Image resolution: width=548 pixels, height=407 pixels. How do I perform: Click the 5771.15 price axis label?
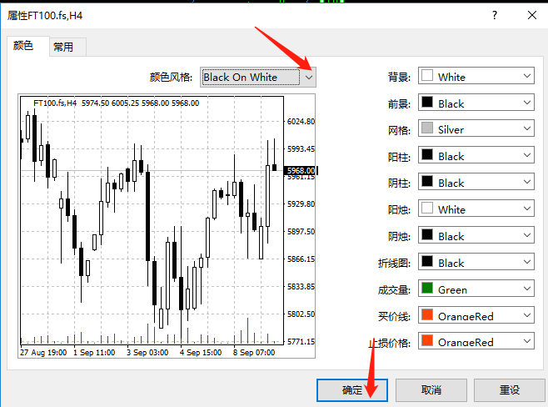pos(301,341)
